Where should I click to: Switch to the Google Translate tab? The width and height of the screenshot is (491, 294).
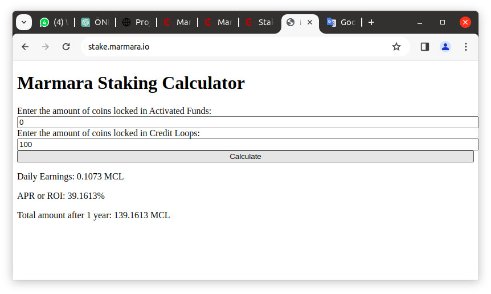341,22
